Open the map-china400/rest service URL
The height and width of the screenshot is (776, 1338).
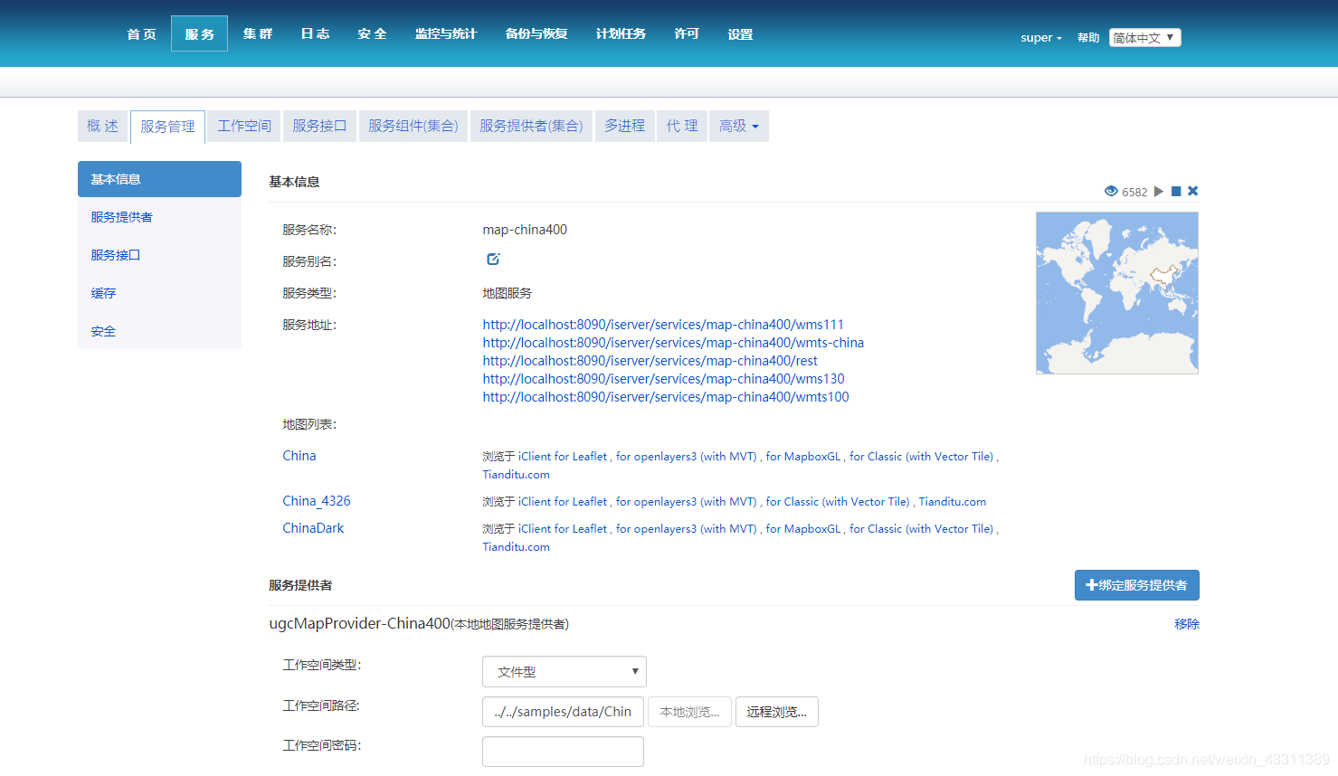click(650, 361)
